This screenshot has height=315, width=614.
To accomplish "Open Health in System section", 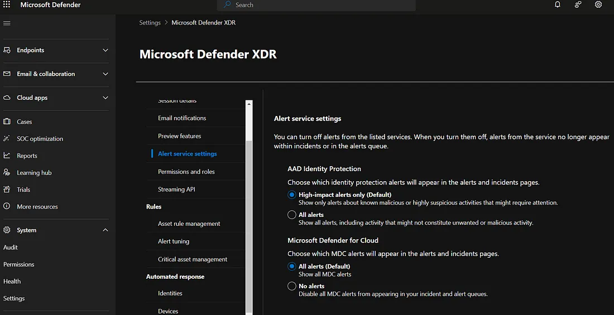I will [x=12, y=282].
